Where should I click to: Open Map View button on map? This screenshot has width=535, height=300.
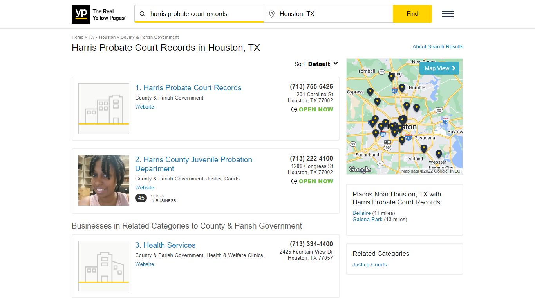[439, 68]
